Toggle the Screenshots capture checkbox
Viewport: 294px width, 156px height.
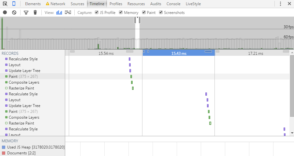click(x=161, y=13)
